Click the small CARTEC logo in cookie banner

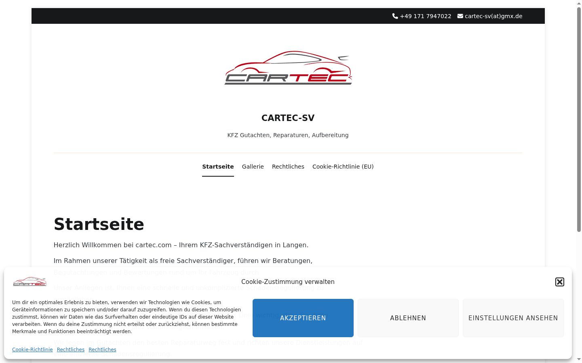point(30,282)
